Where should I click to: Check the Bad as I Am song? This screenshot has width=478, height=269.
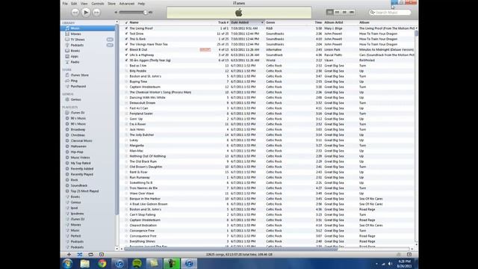tap(126, 66)
